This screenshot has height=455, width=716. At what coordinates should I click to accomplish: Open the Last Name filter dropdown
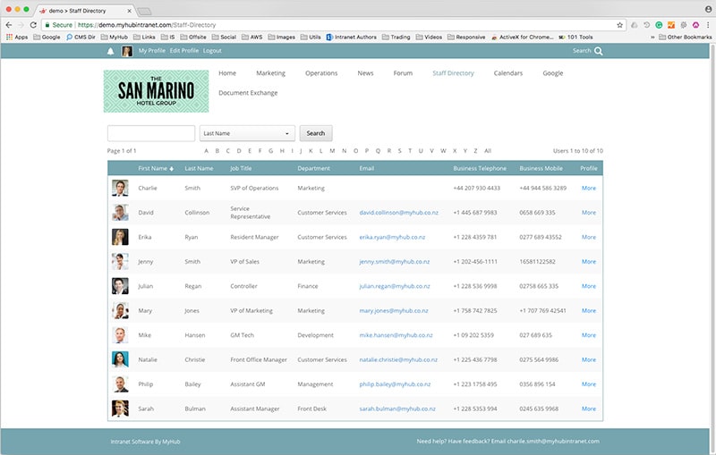(x=248, y=133)
